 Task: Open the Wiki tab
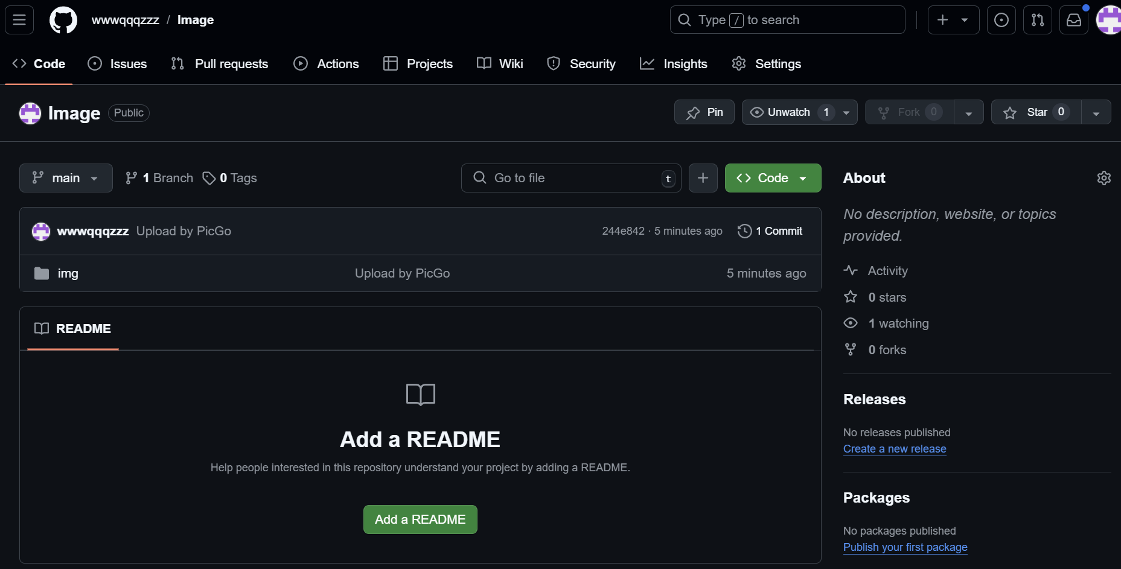[x=500, y=64]
